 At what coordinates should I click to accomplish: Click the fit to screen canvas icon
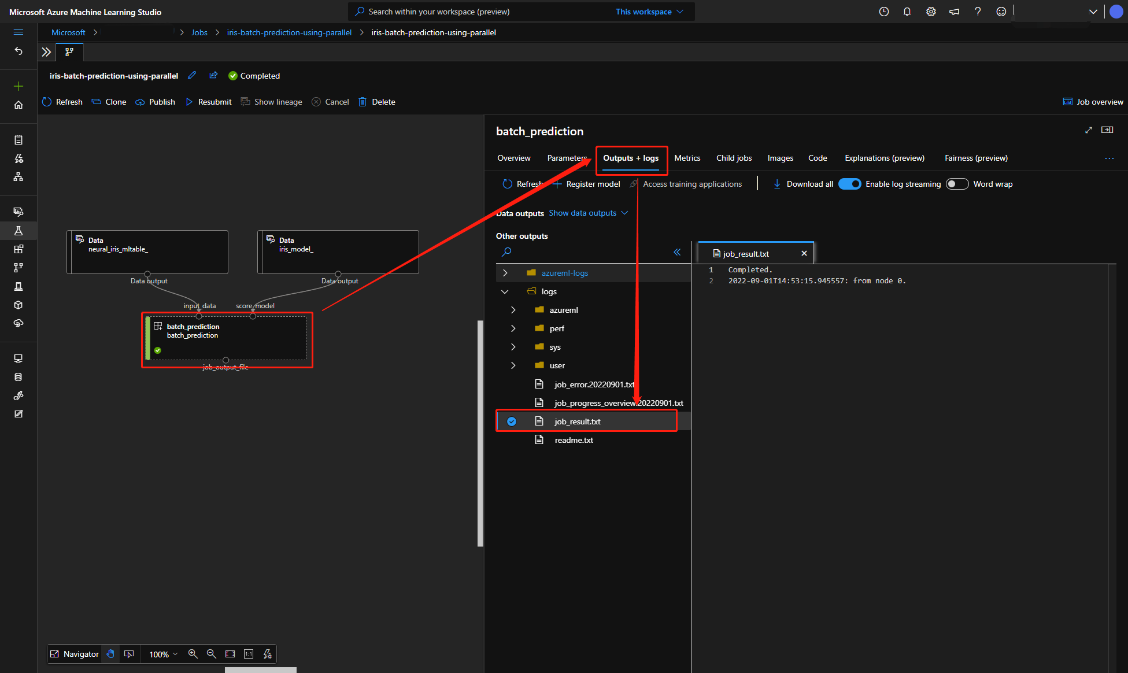(x=230, y=654)
